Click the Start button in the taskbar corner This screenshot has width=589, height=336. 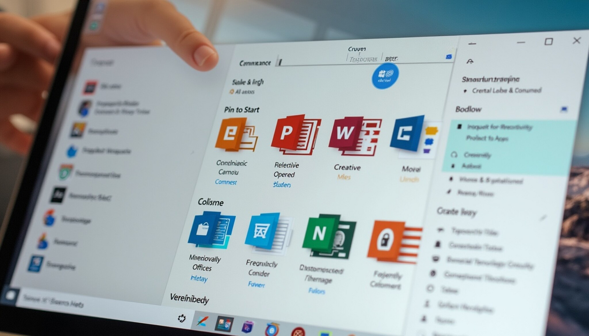(x=10, y=295)
